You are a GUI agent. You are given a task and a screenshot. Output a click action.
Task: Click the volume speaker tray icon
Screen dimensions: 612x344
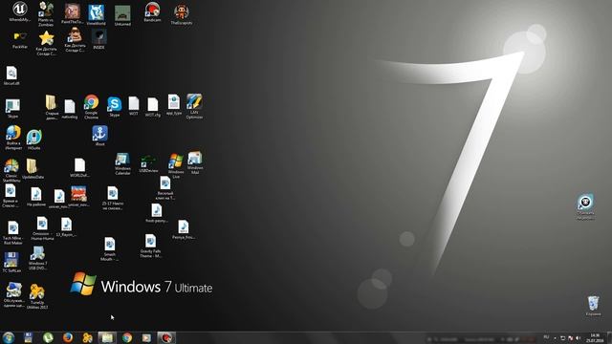(x=578, y=338)
